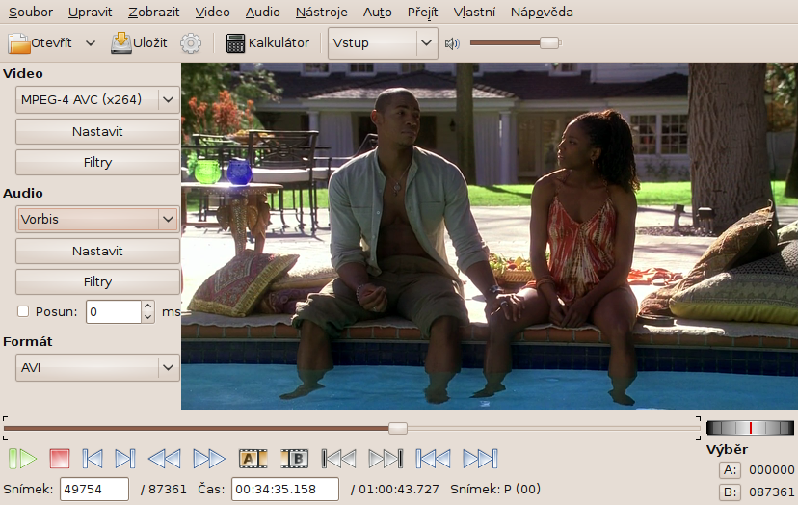
Task: Open the Soubor menu
Action: pyautogui.click(x=31, y=12)
